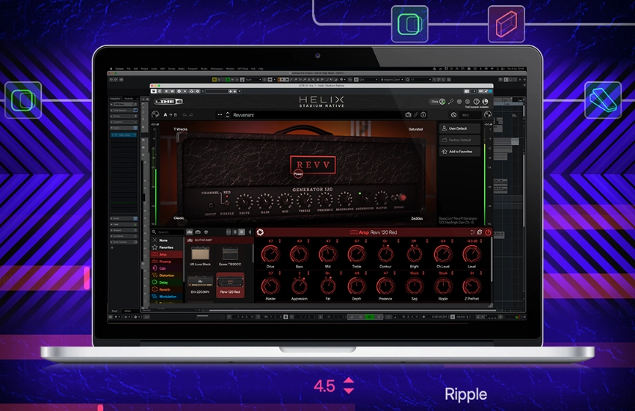This screenshot has height=411, width=635.
Task: Select None in the model list
Action: (x=167, y=240)
